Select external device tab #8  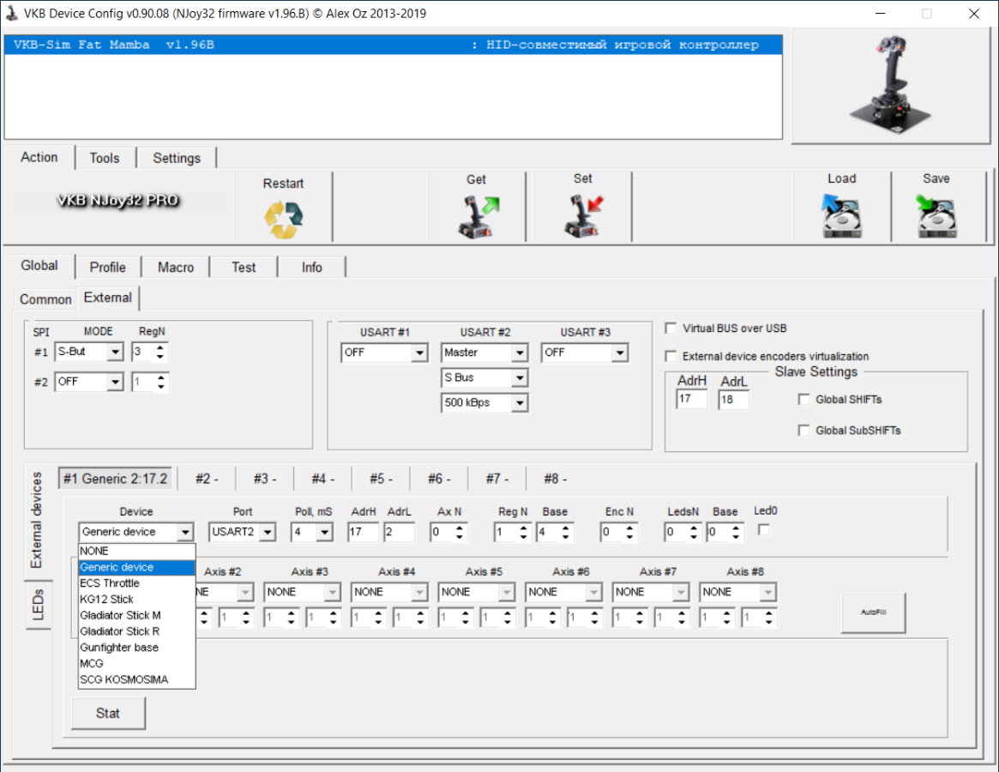point(555,479)
